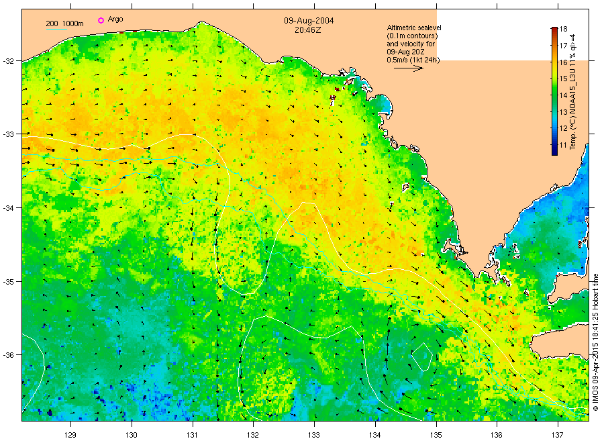Click latitude axis label -34
Image resolution: width=604 pixels, height=443 pixels.
coord(9,207)
